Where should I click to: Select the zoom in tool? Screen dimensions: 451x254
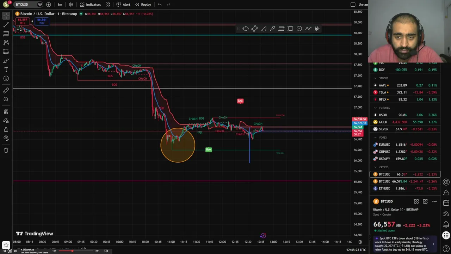[x=6, y=99]
